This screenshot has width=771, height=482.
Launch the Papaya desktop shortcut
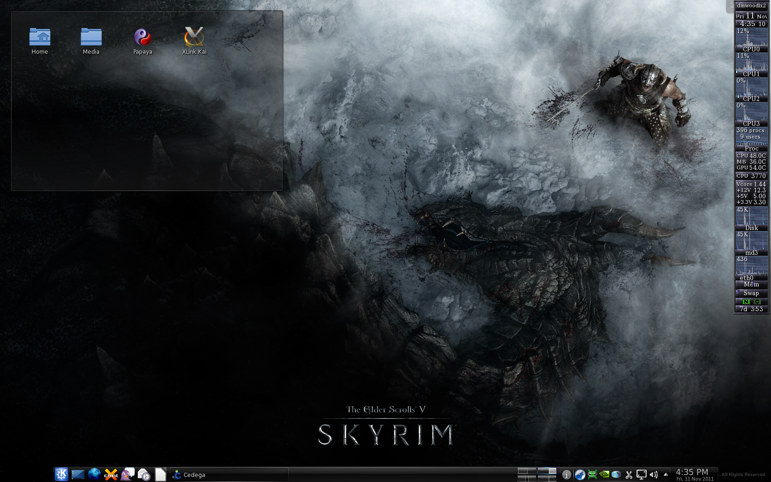coord(142,37)
